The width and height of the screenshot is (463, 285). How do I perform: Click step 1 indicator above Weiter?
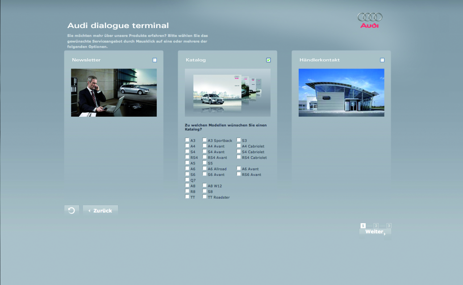pyautogui.click(x=363, y=225)
